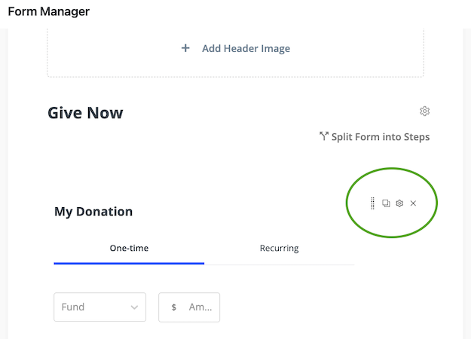471x339 pixels.
Task: Click the Add Header Image link
Action: (x=246, y=48)
